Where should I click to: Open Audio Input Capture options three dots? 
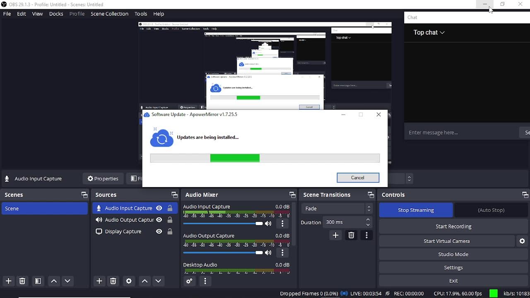click(x=282, y=223)
